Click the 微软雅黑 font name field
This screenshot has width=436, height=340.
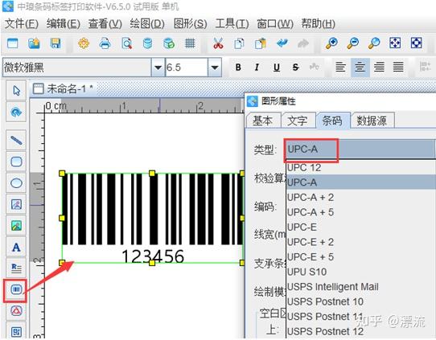tap(77, 68)
